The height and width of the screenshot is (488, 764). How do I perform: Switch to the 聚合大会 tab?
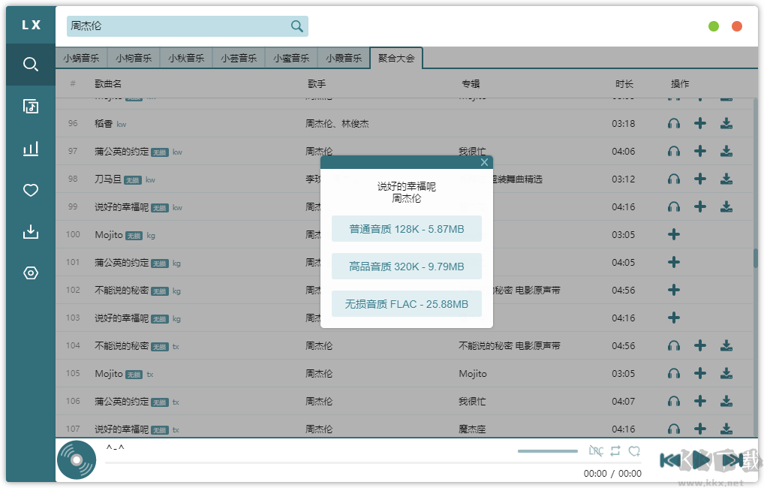396,57
